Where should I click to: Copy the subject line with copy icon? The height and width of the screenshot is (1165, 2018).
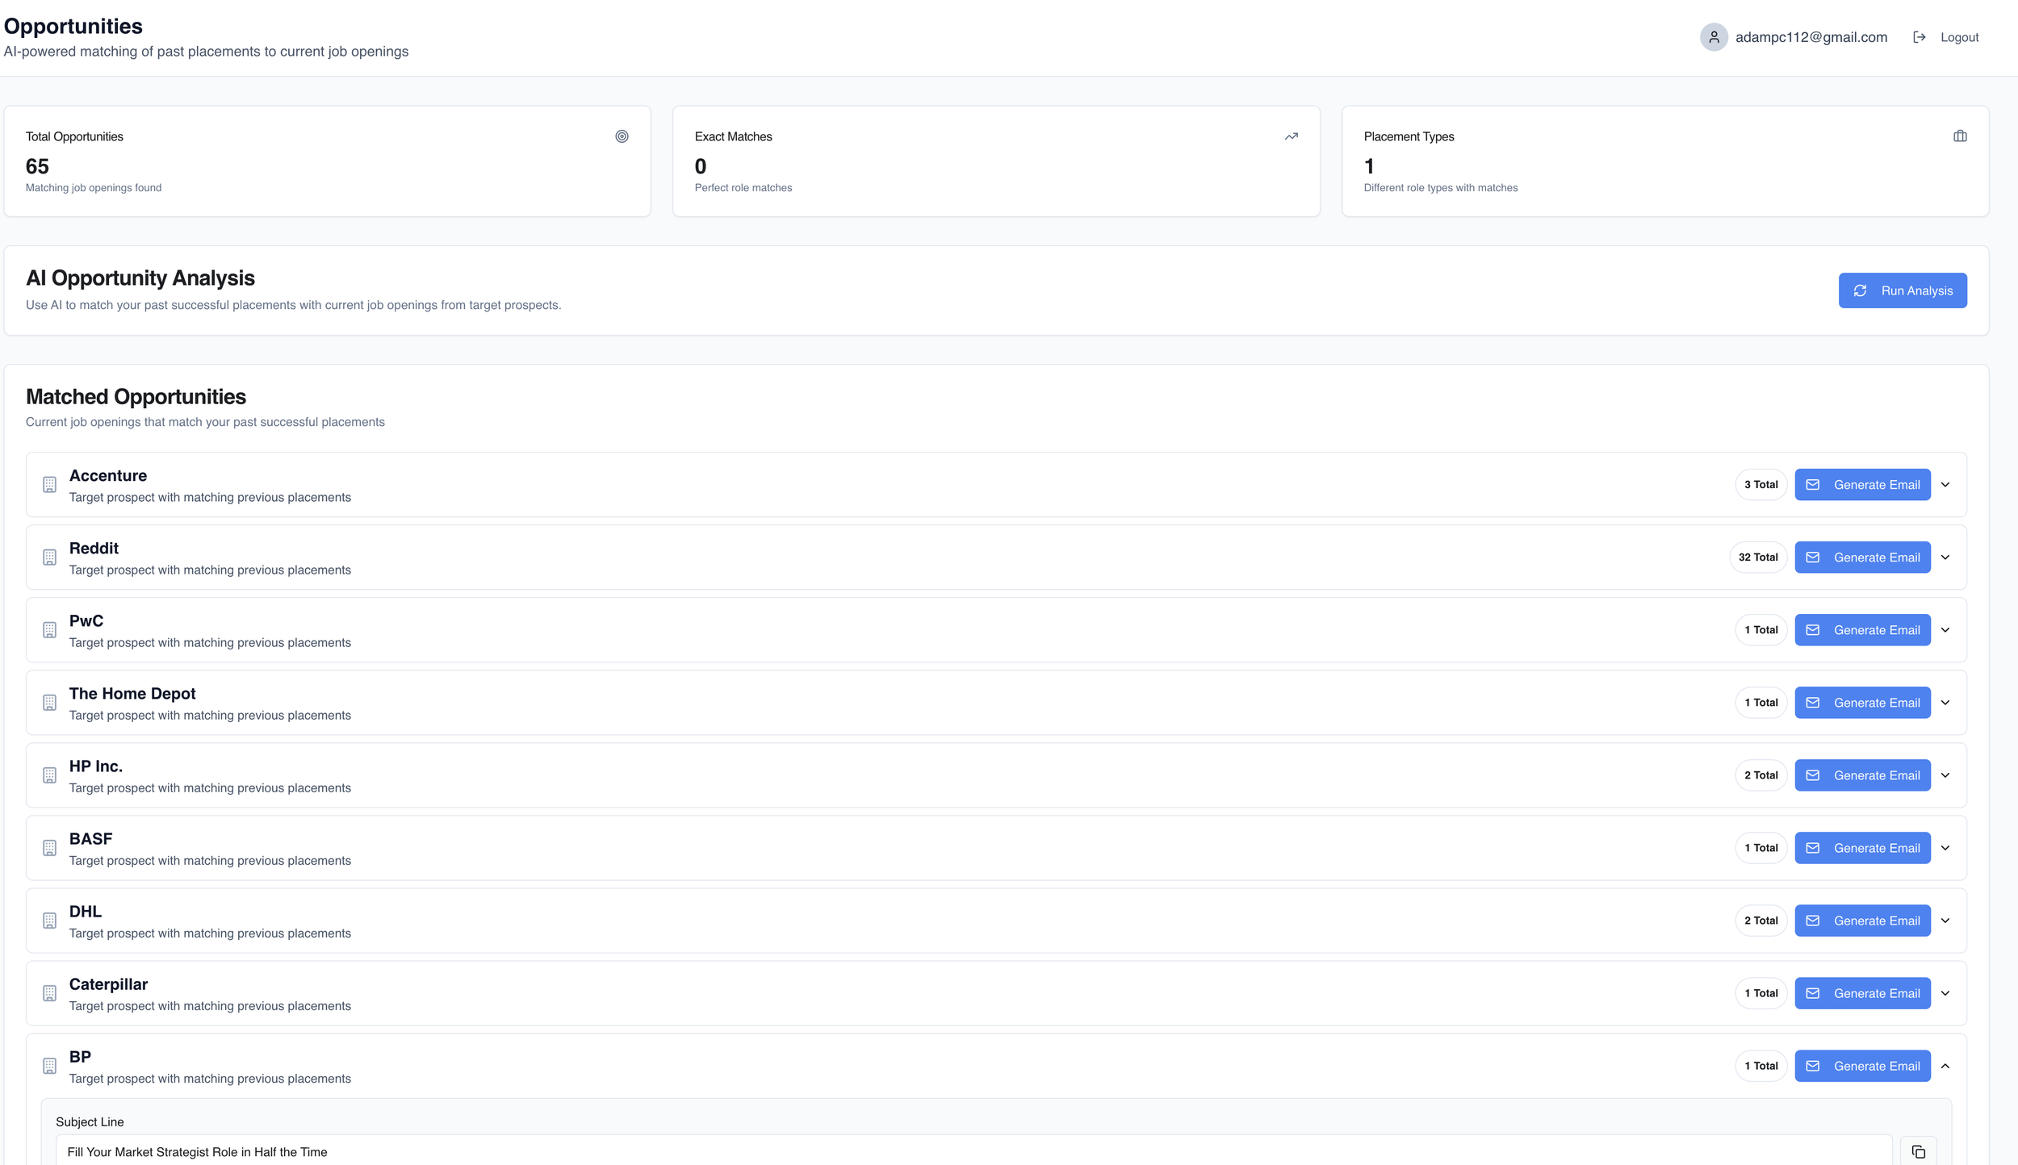(x=1918, y=1151)
